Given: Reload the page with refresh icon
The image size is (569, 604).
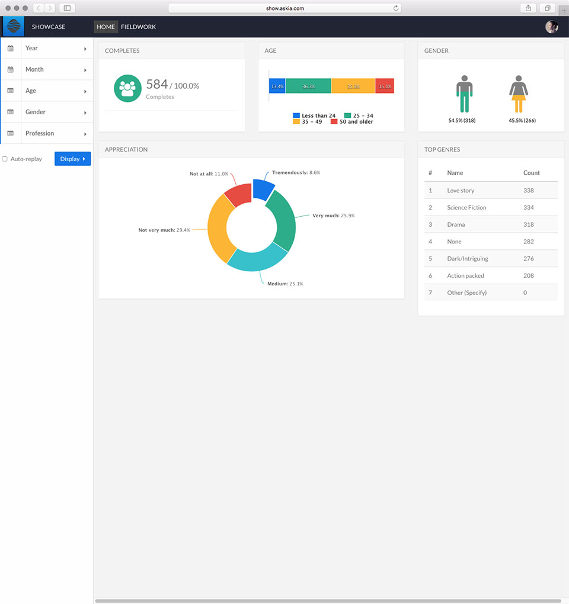Looking at the screenshot, I should point(395,8).
